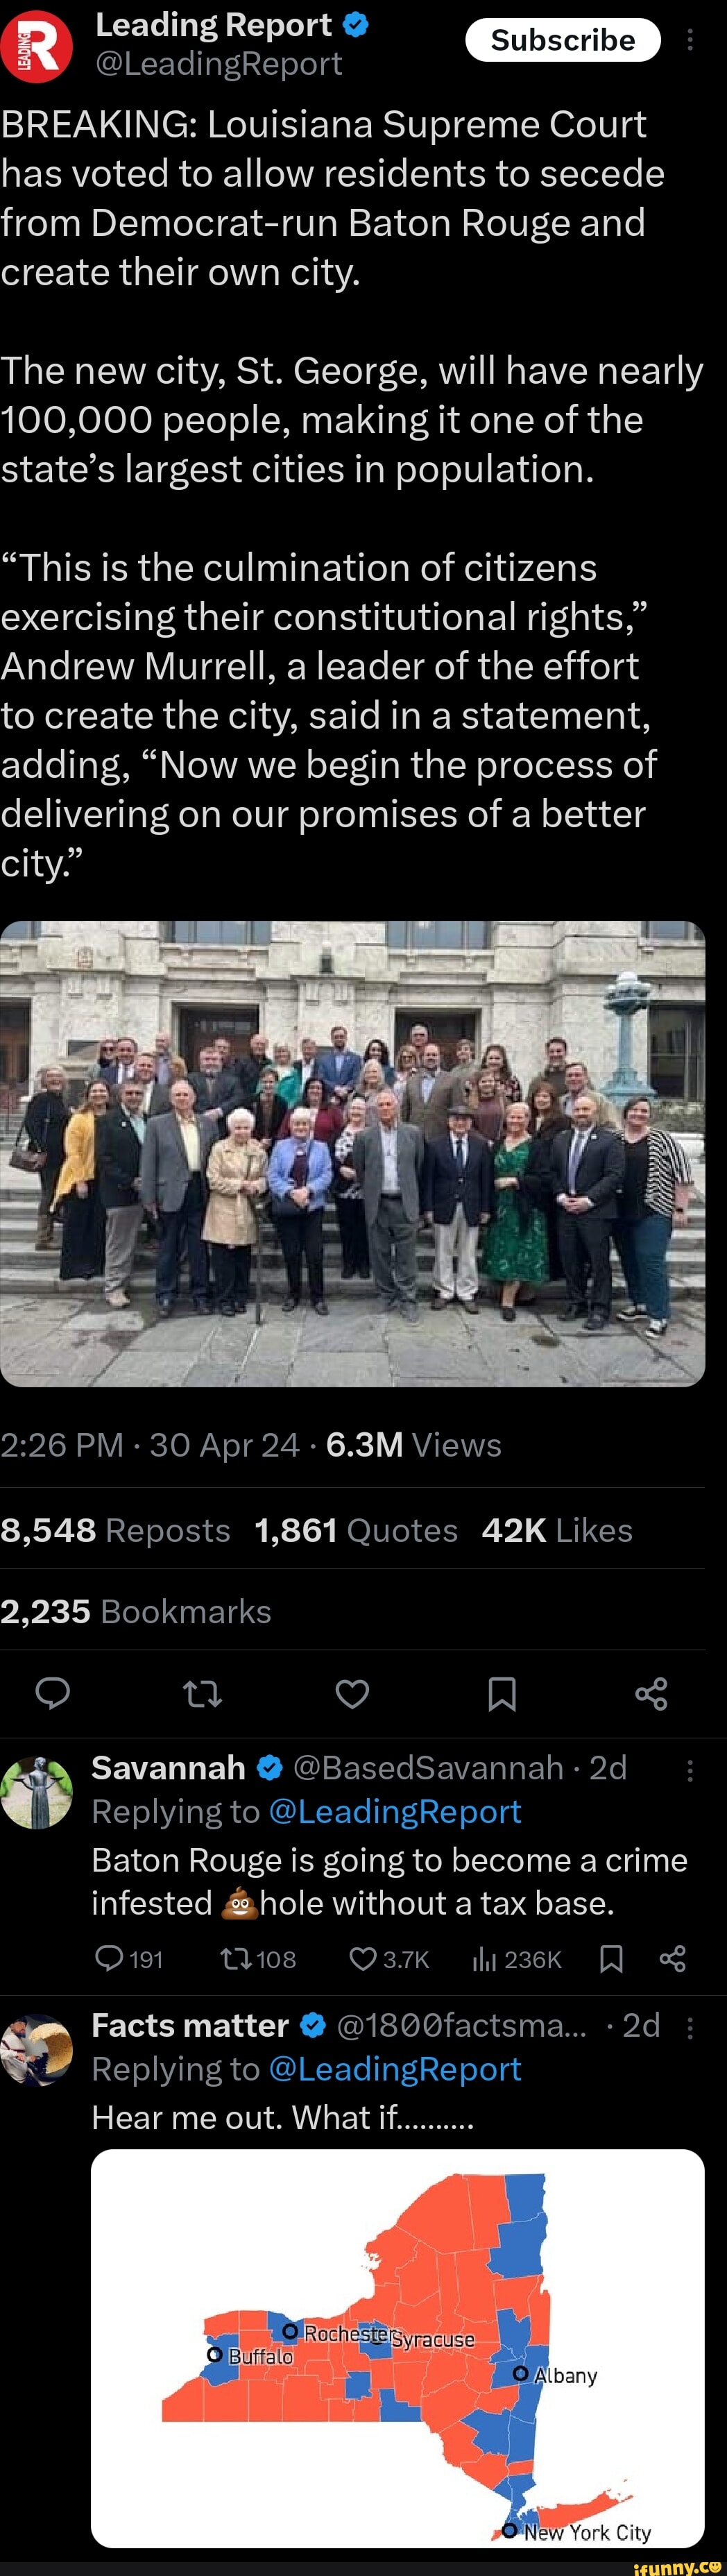View the 8,548 Reposts list
Screen dimensions: 727x2576
115,1530
